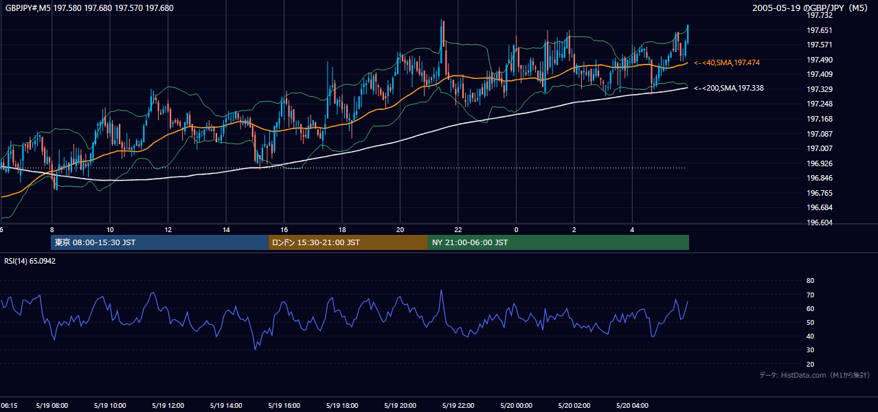The image size is (878, 412).
Task: Click price axis label 196.684
Action: point(820,207)
